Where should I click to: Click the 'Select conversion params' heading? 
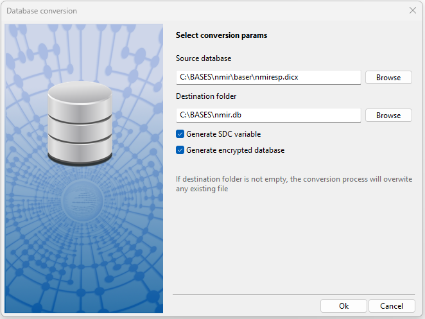(221, 35)
